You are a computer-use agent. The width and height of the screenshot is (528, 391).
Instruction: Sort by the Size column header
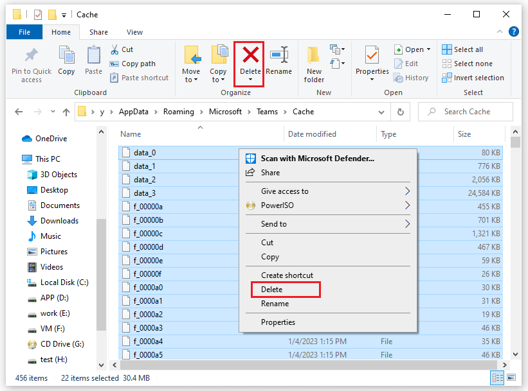[x=464, y=134]
